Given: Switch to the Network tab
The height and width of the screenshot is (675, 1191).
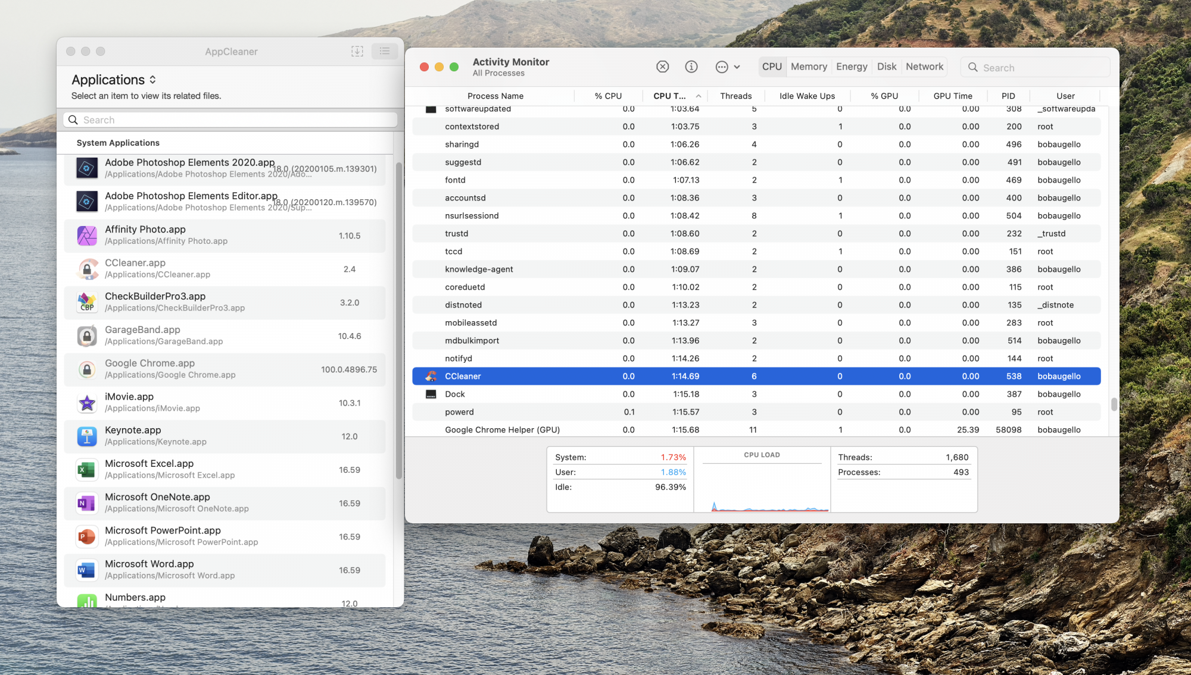Looking at the screenshot, I should click(x=924, y=67).
